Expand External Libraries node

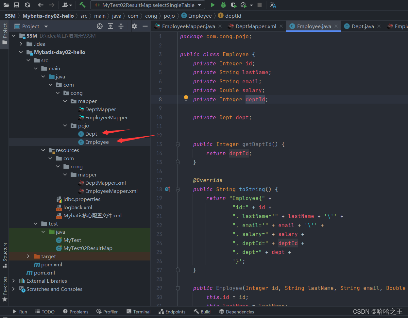click(13, 281)
